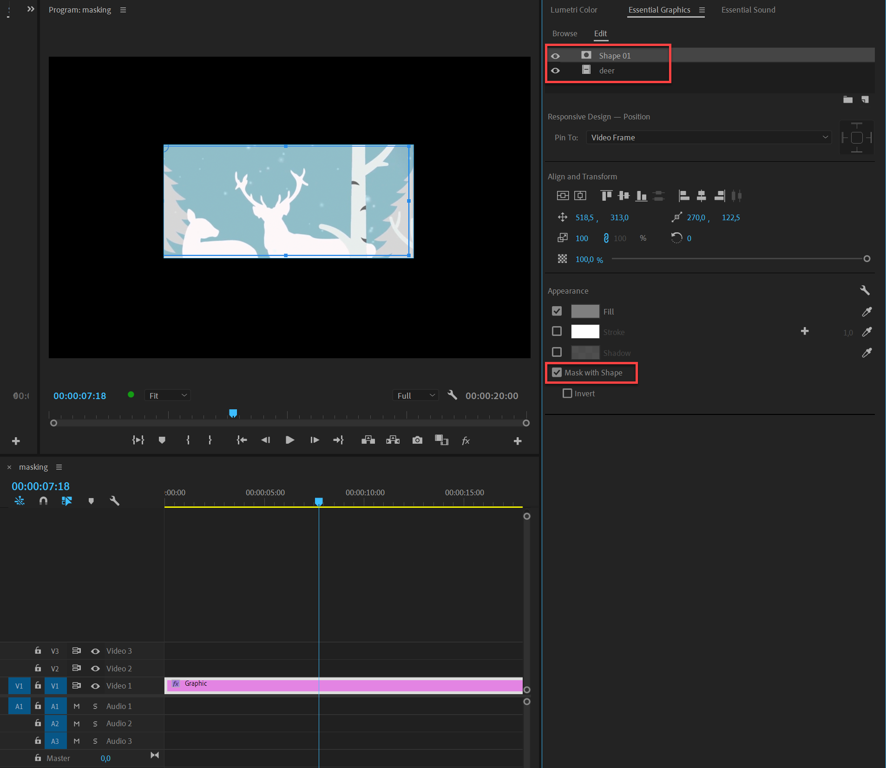Open the Pin To dropdown
Image resolution: width=886 pixels, height=768 pixels.
tap(708, 138)
